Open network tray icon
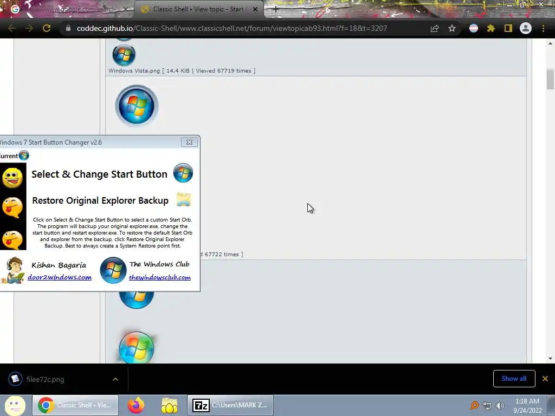The width and height of the screenshot is (555, 416). [487, 406]
